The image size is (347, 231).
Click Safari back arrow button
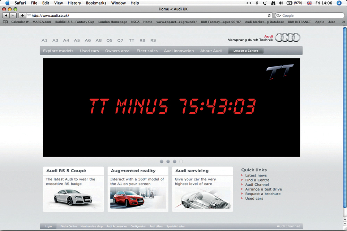coord(6,16)
